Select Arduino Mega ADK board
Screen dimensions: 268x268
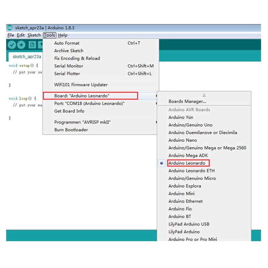click(204, 155)
